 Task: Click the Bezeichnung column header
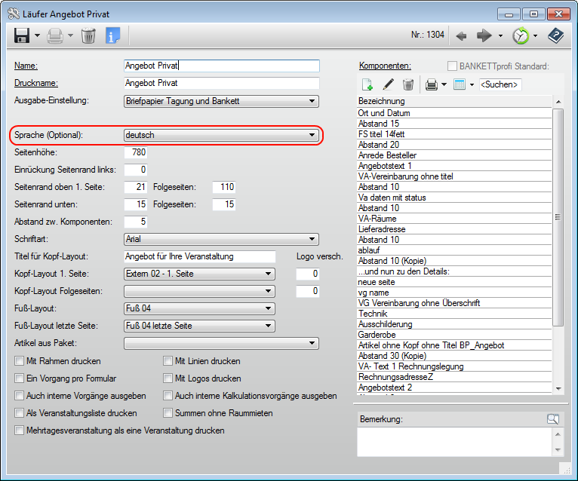coord(453,101)
